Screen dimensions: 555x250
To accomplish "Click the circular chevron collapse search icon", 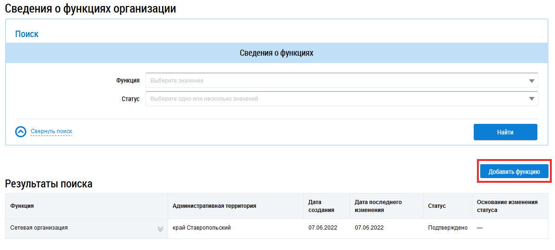I will pyautogui.click(x=20, y=132).
